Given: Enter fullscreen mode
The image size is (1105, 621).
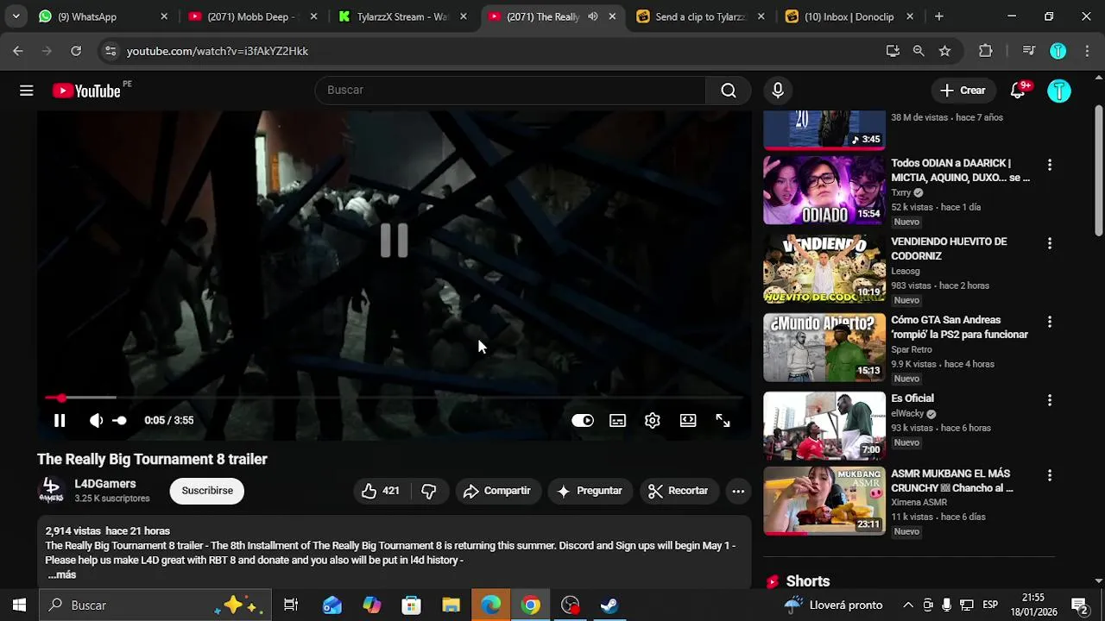Looking at the screenshot, I should point(723,421).
